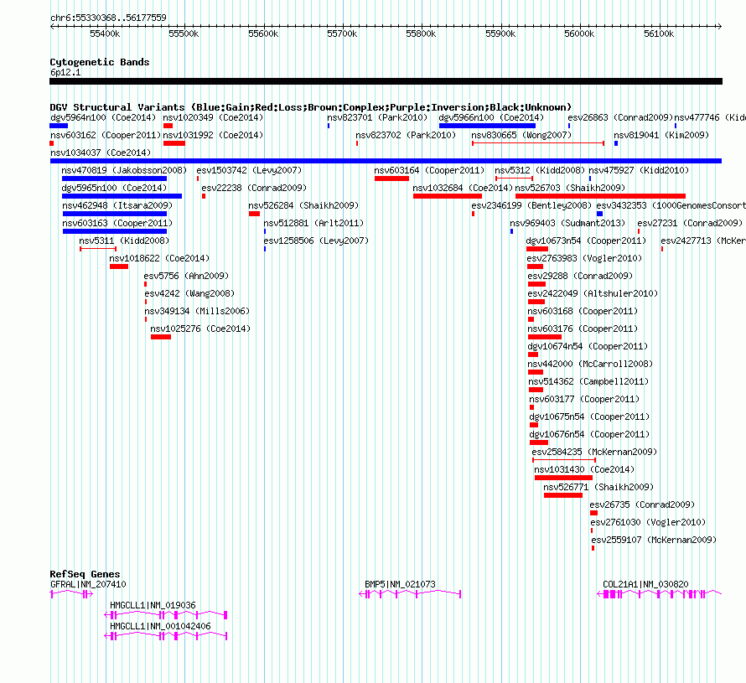This screenshot has height=683, width=746.
Task: Open nsv526284 (Shaikh2009) entry
Action: tap(303, 205)
